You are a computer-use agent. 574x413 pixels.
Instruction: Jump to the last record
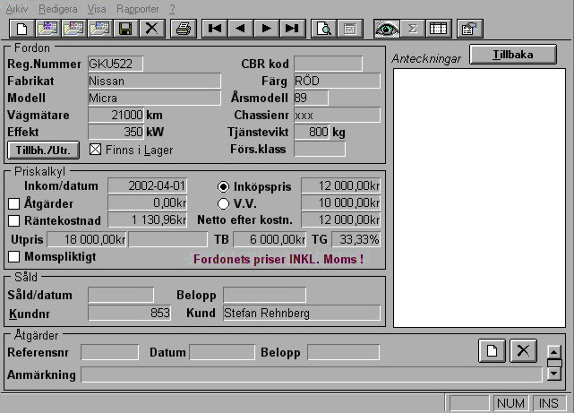click(x=291, y=28)
